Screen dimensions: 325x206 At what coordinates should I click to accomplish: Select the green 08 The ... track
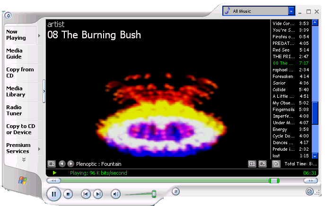[291, 63]
